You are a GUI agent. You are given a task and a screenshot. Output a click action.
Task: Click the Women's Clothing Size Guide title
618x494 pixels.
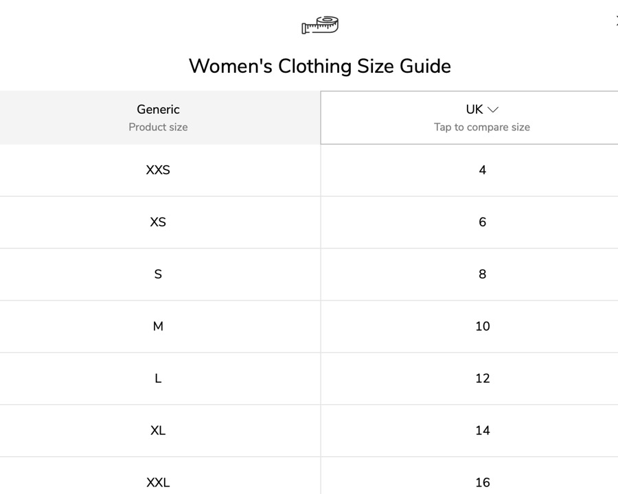tap(319, 66)
